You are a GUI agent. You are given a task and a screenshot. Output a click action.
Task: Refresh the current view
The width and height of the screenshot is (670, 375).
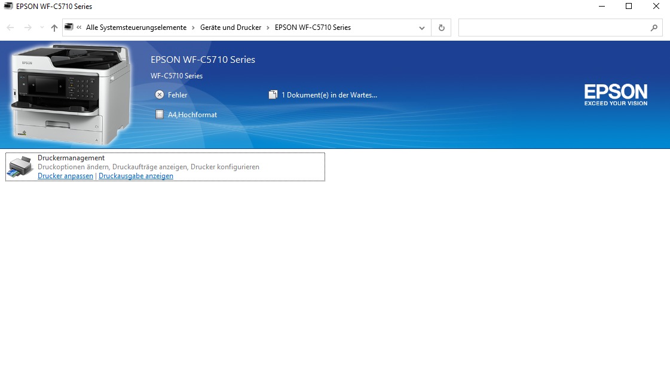(x=442, y=28)
